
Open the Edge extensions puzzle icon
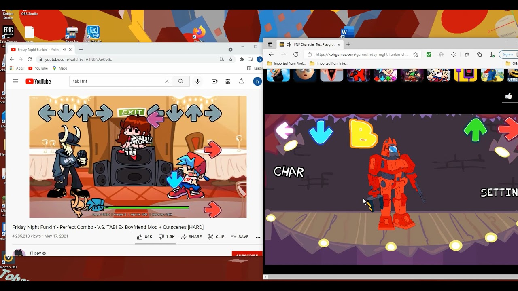[x=453, y=55]
